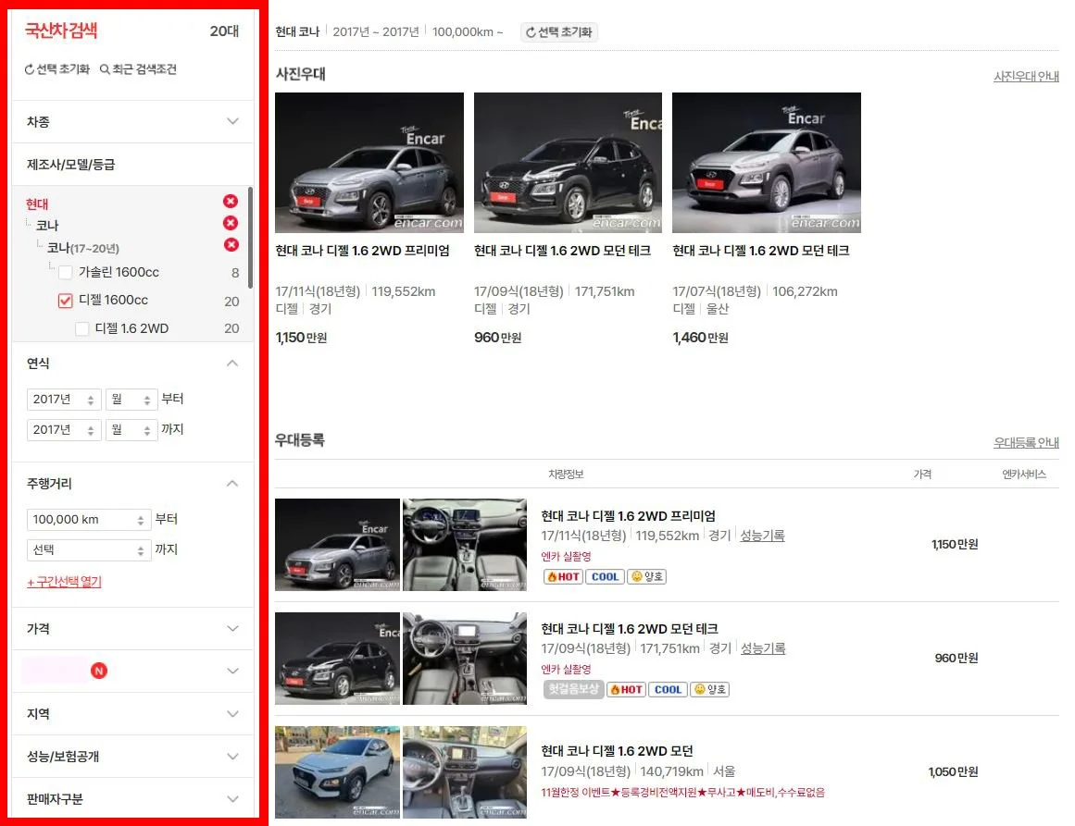Click HOT badge on 960만원 listing

pos(626,690)
